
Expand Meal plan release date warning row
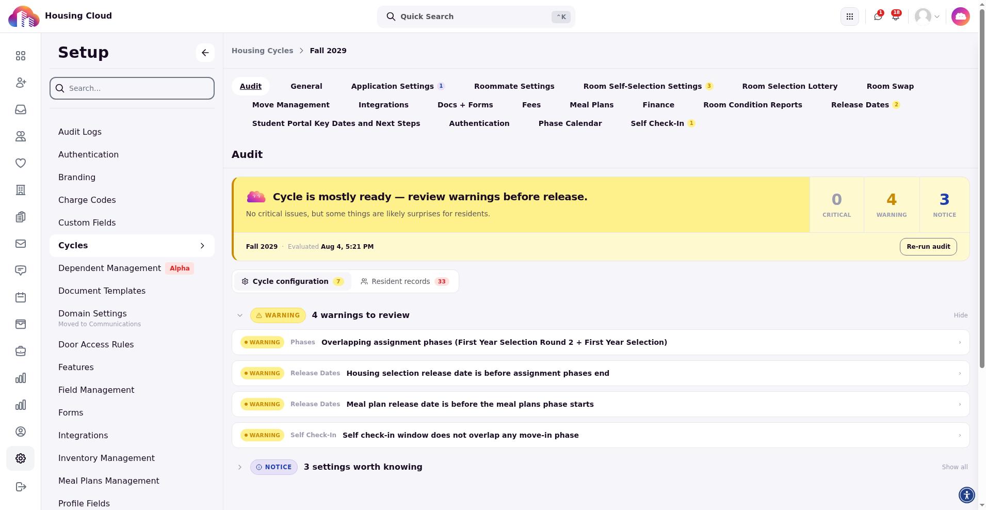point(601,404)
